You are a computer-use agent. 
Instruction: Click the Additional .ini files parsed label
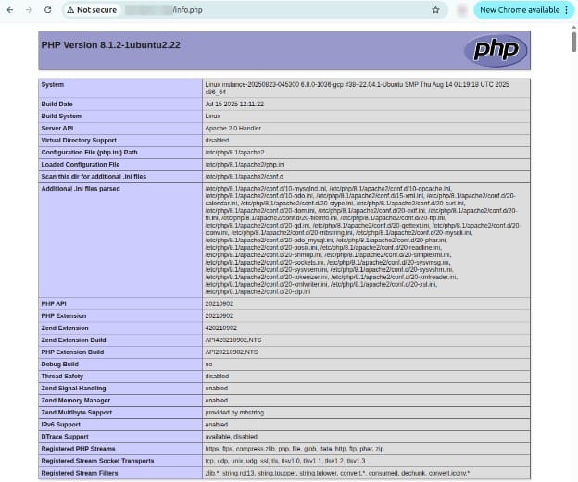81,189
